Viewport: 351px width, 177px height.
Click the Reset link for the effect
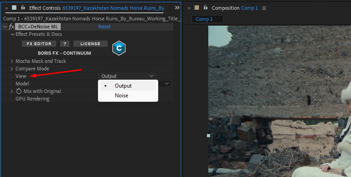click(104, 27)
